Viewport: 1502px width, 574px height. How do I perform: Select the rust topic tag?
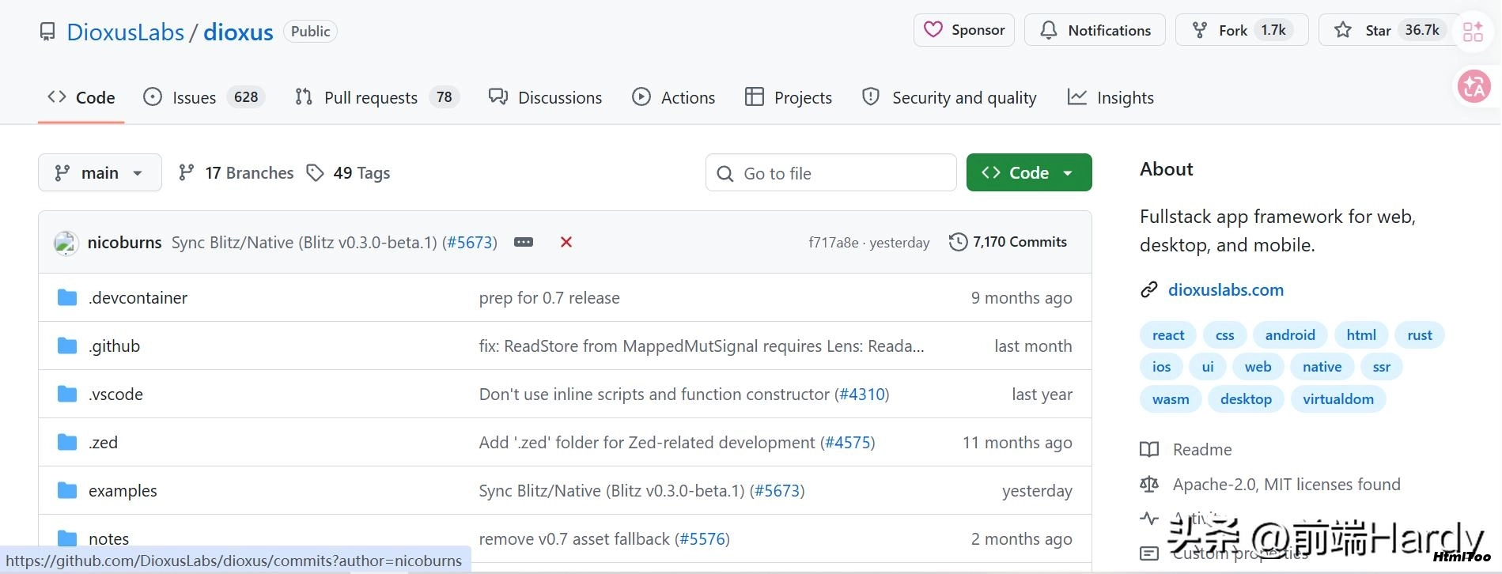point(1420,335)
